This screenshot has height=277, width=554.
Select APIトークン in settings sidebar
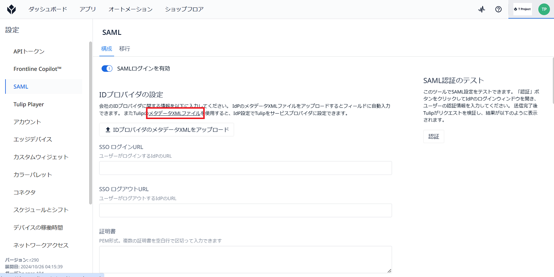44,51
